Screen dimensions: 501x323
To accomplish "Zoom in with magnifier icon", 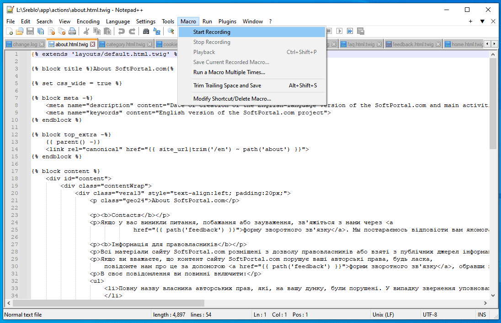I will pyautogui.click(x=171, y=32).
